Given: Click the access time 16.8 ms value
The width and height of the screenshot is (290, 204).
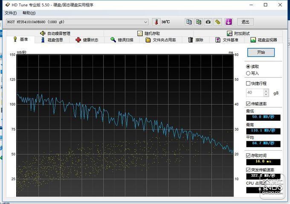Looking at the screenshot, I should [x=263, y=162].
